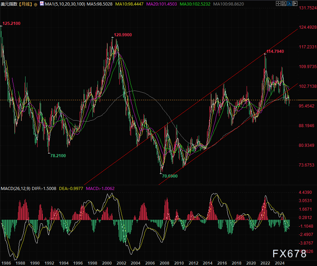Open the 月线 period selector
Screen dimensions: 317x266
(x=26, y=4)
